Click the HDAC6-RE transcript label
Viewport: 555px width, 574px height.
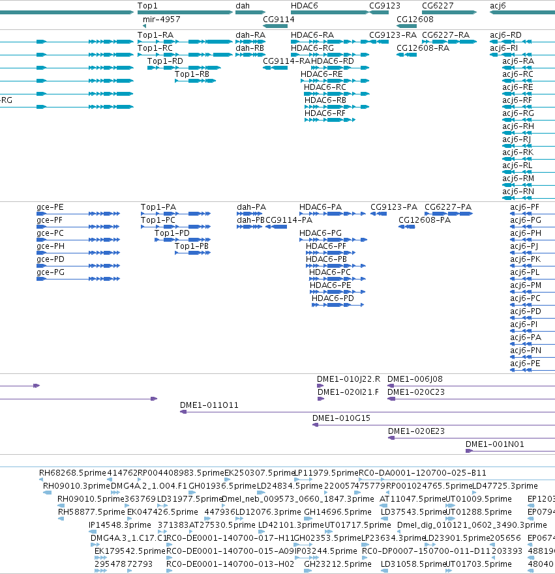(322, 74)
